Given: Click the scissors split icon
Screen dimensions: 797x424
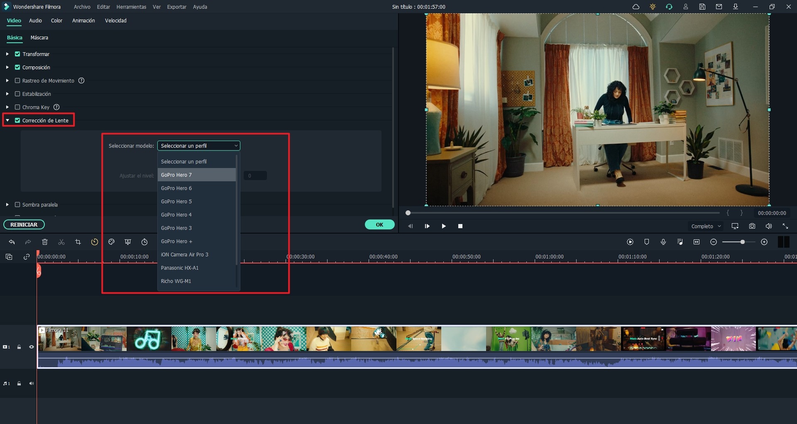Looking at the screenshot, I should (x=61, y=242).
